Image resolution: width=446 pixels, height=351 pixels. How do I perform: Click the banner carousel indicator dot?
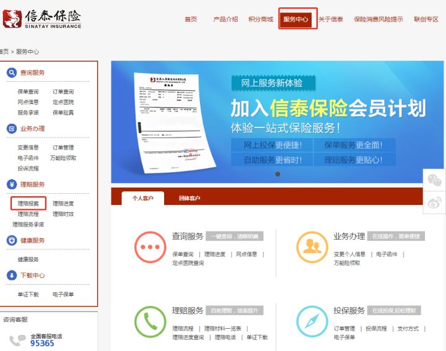(278, 174)
